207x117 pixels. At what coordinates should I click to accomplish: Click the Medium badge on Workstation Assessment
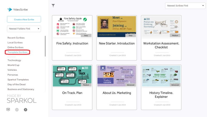(175, 35)
